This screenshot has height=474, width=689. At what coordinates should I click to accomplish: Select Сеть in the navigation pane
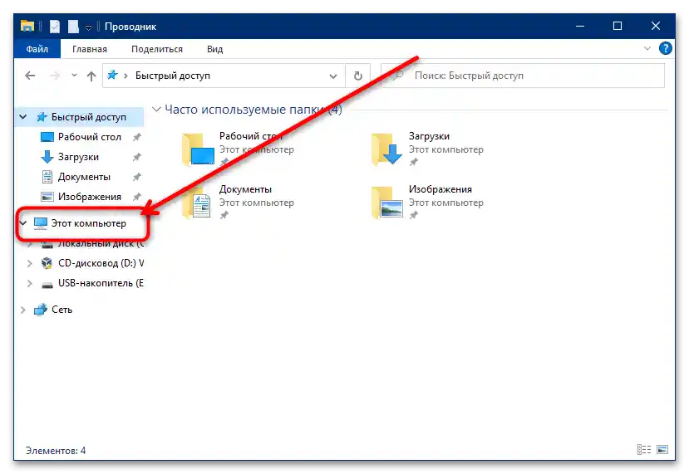(x=62, y=310)
